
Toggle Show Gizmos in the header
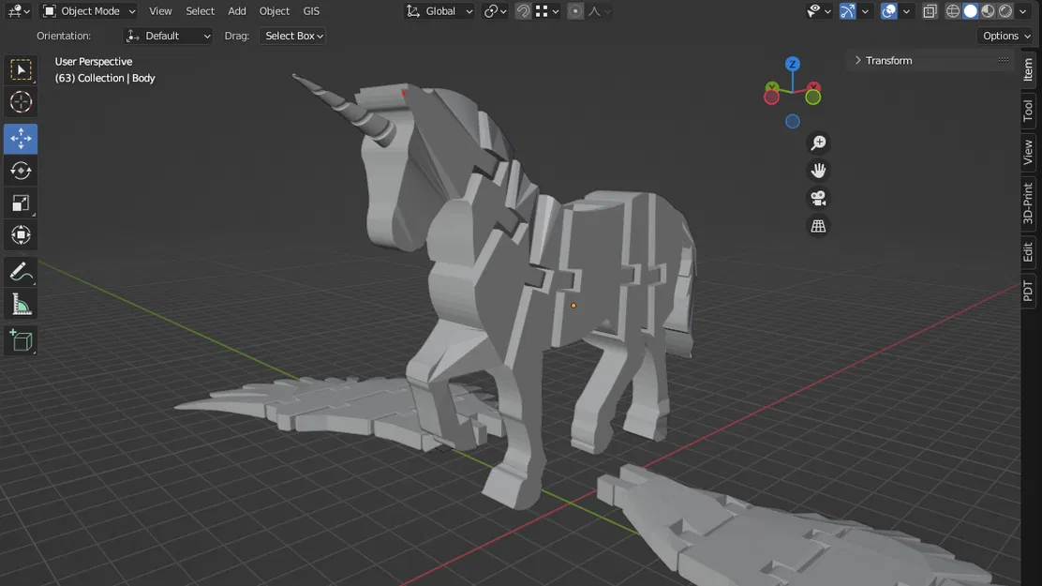coord(847,10)
